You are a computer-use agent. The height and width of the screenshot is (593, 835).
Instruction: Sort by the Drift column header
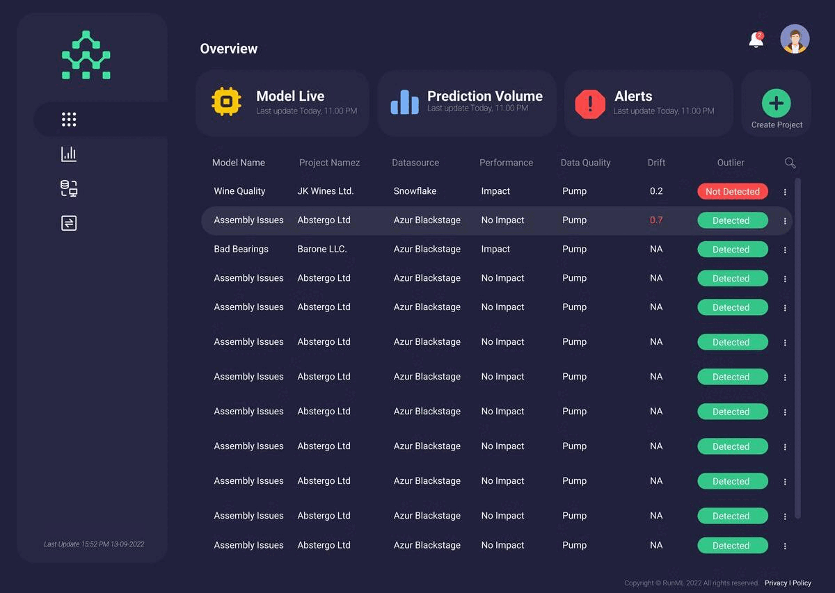[656, 163]
